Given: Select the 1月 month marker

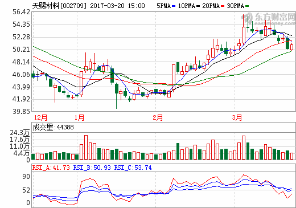Looking at the screenshot, I should click(79, 117).
